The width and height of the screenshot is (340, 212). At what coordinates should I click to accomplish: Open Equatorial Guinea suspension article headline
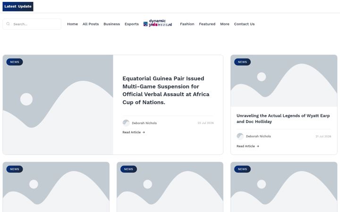click(166, 90)
